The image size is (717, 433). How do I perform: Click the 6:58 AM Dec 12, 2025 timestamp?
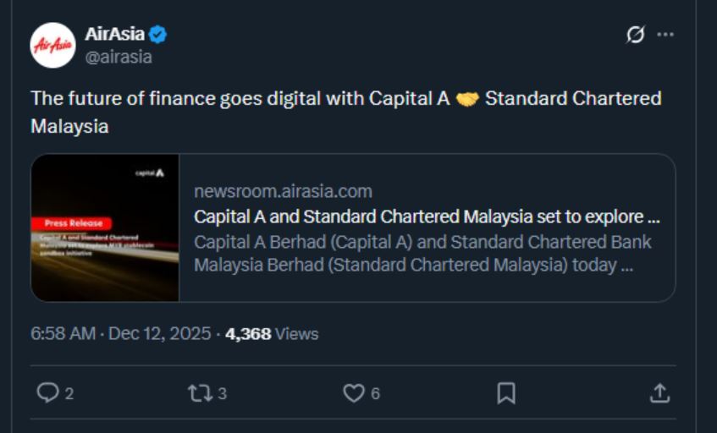(121, 333)
